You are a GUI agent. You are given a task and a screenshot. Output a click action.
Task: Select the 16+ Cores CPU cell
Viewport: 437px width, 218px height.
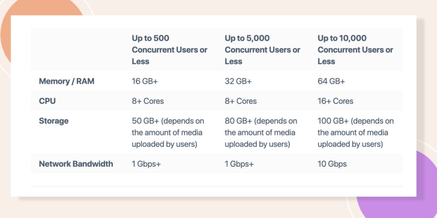pos(335,101)
